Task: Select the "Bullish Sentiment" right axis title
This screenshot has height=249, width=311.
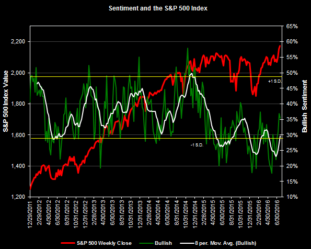Action: [x=304, y=106]
